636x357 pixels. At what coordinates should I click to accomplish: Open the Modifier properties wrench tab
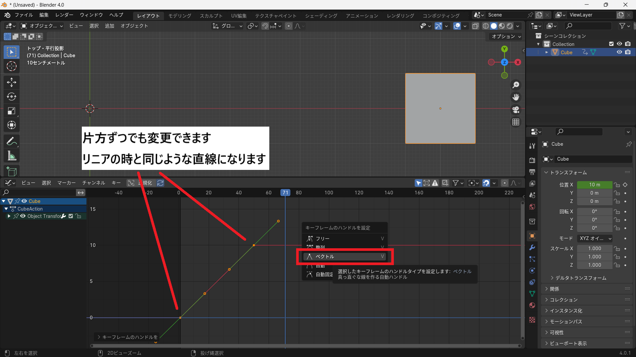(532, 248)
